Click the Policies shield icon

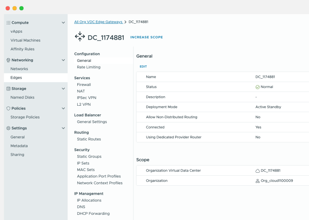[8, 108]
